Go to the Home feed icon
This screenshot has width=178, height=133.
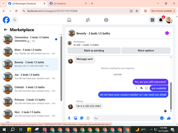point(69,20)
